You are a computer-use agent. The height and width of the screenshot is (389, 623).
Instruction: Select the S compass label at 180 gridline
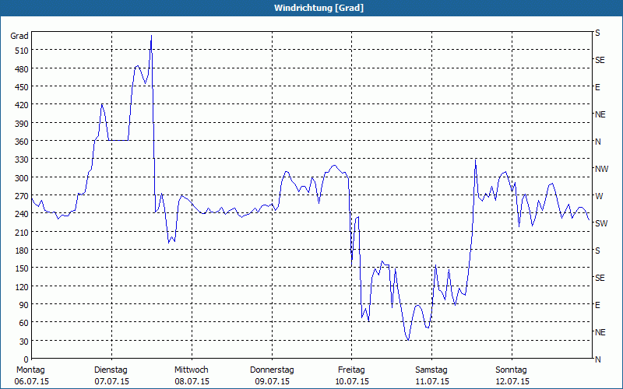(x=597, y=251)
